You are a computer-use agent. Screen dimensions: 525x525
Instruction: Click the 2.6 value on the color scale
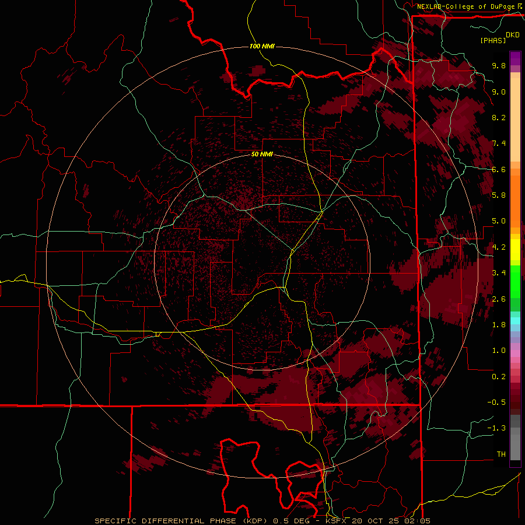(499, 299)
